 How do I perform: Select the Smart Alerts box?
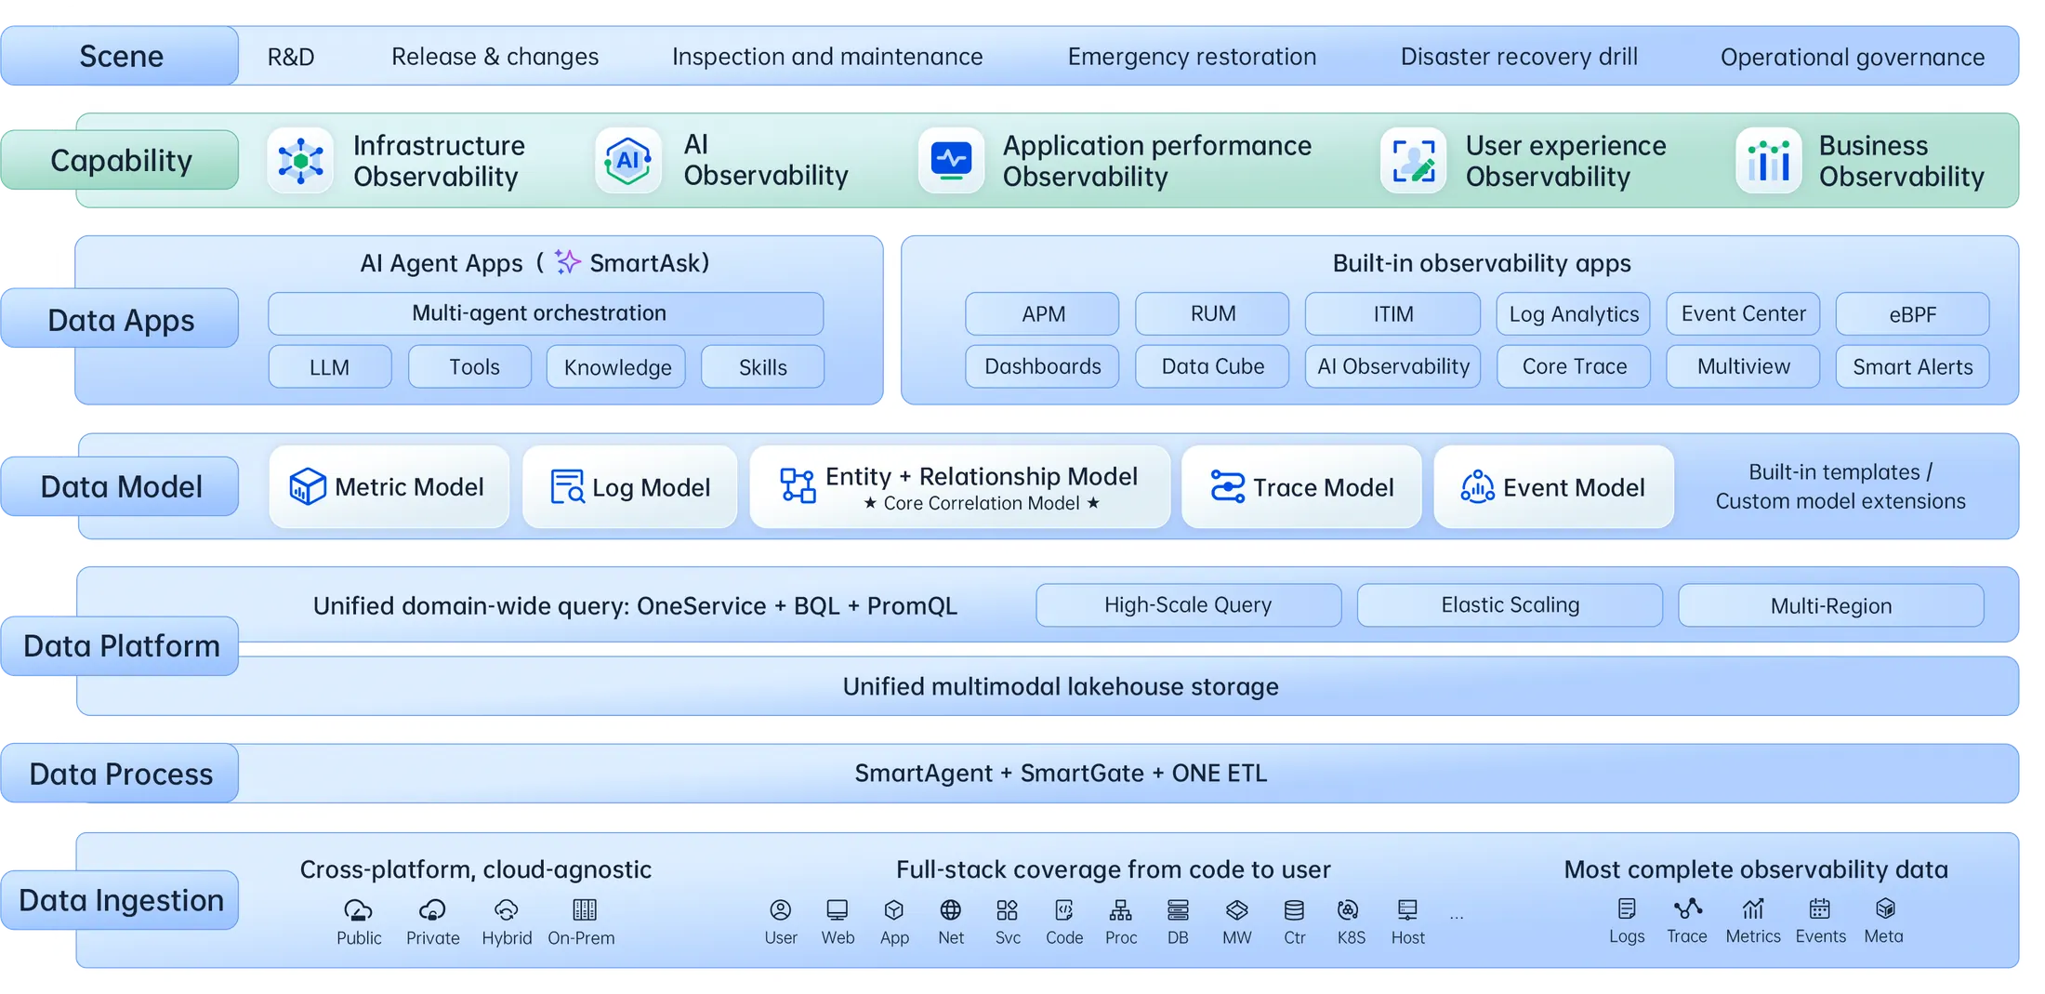point(1912,367)
